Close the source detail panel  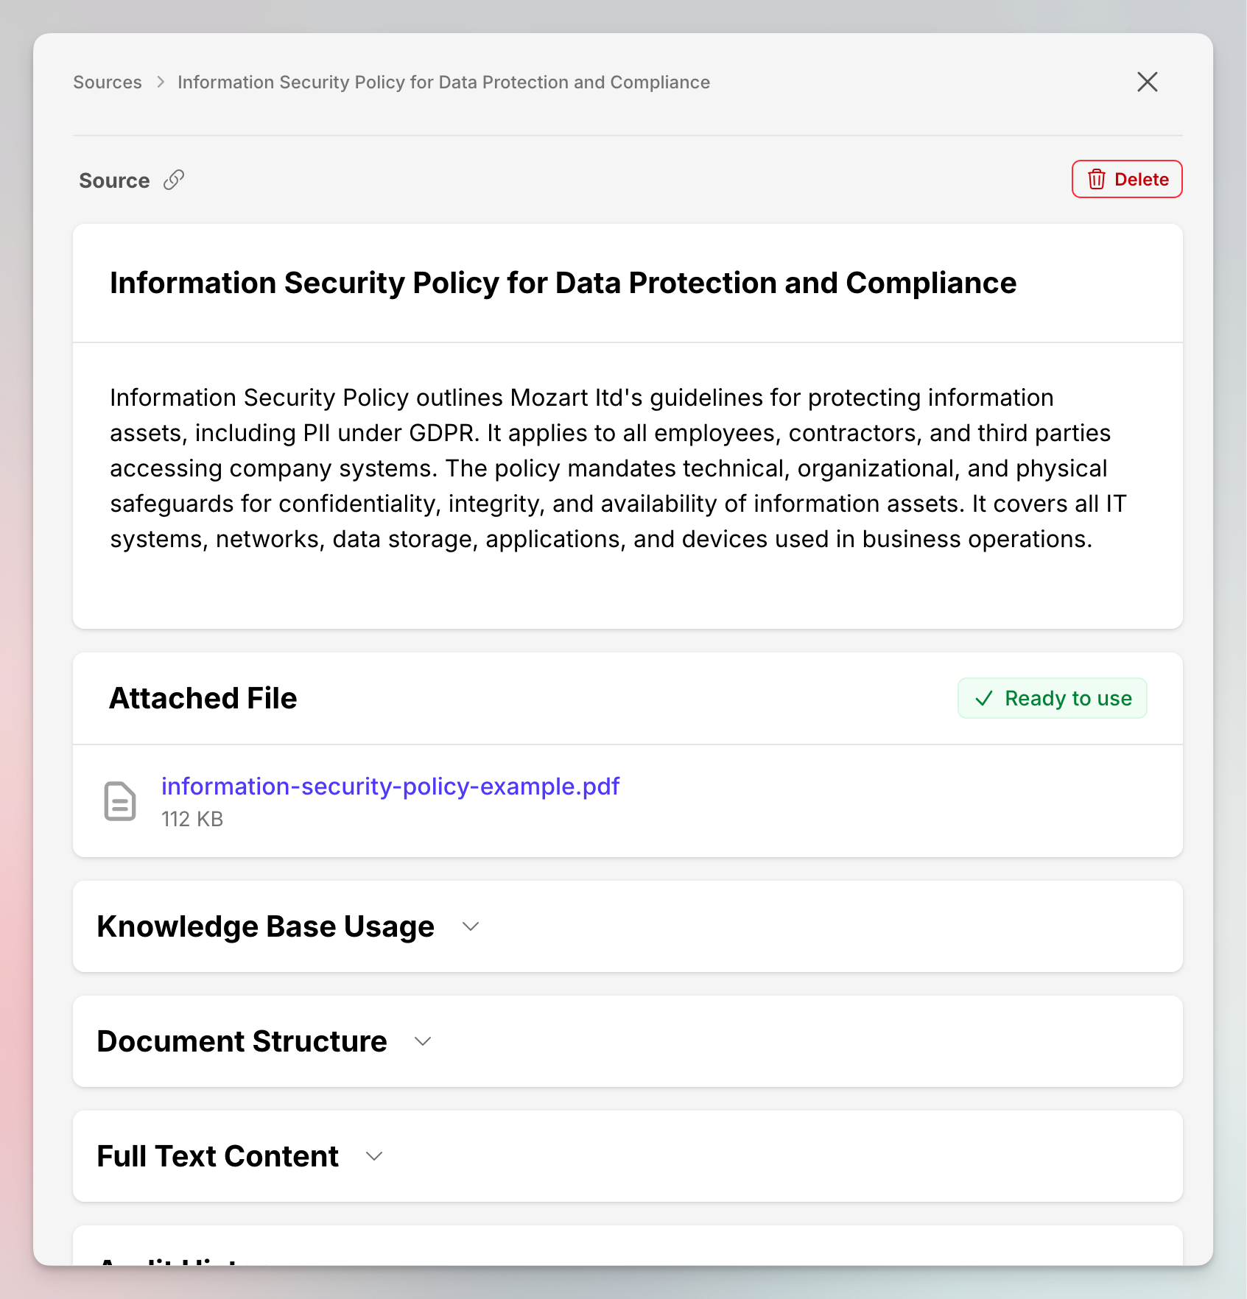click(x=1147, y=82)
